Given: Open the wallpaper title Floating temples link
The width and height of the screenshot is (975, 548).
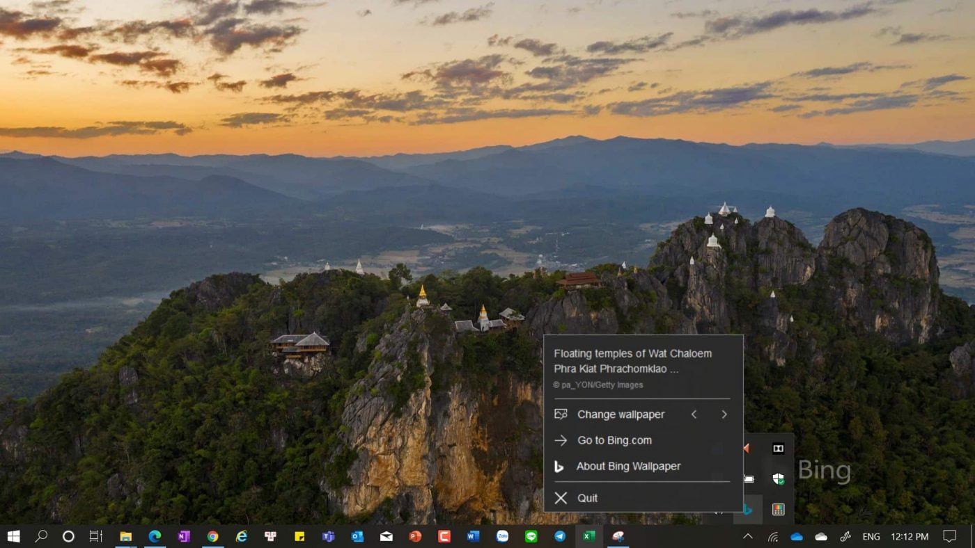Looking at the screenshot, I should 632,361.
